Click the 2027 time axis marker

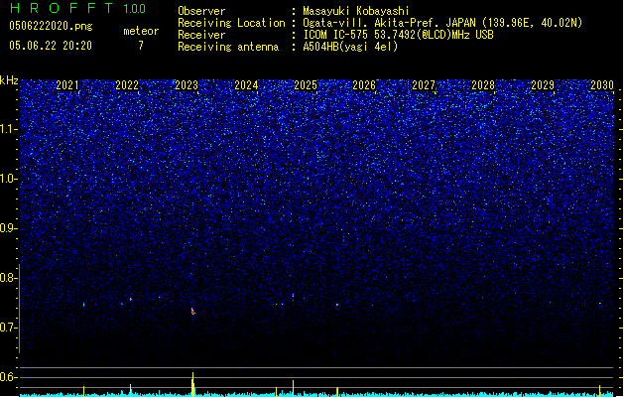pos(424,85)
